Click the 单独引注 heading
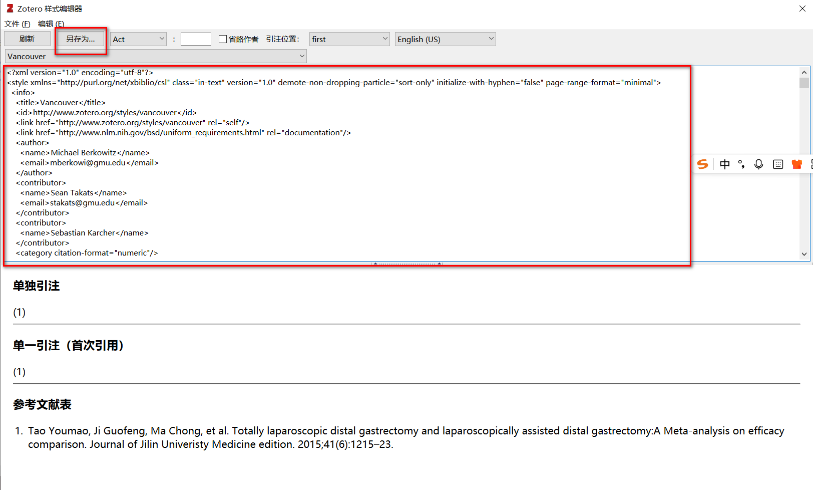813x490 pixels. pyautogui.click(x=36, y=286)
